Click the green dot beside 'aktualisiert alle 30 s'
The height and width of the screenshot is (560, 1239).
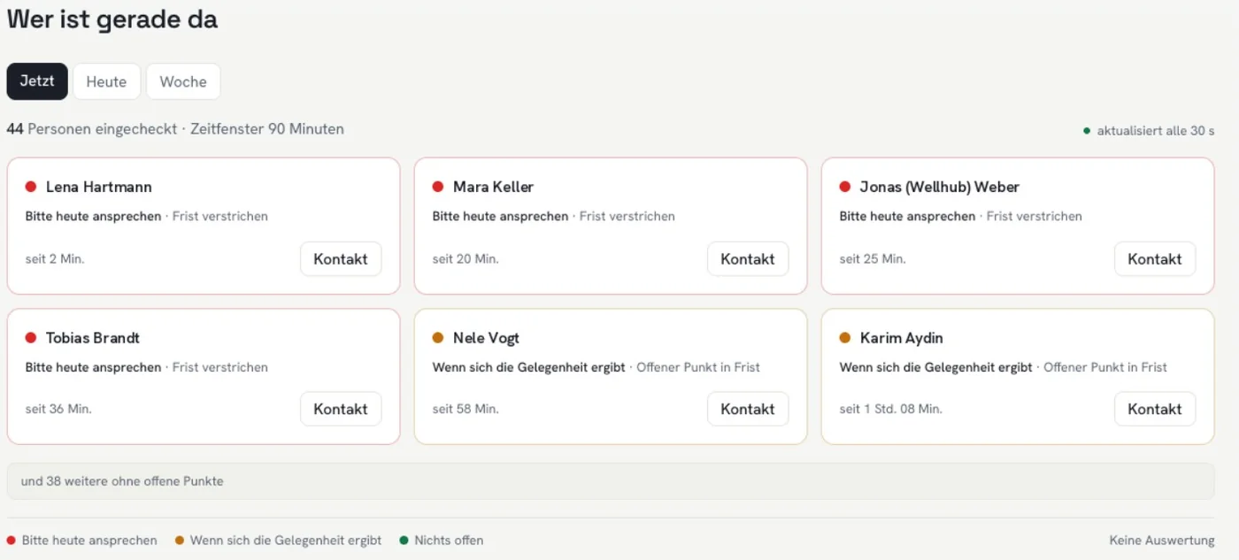coord(1087,131)
